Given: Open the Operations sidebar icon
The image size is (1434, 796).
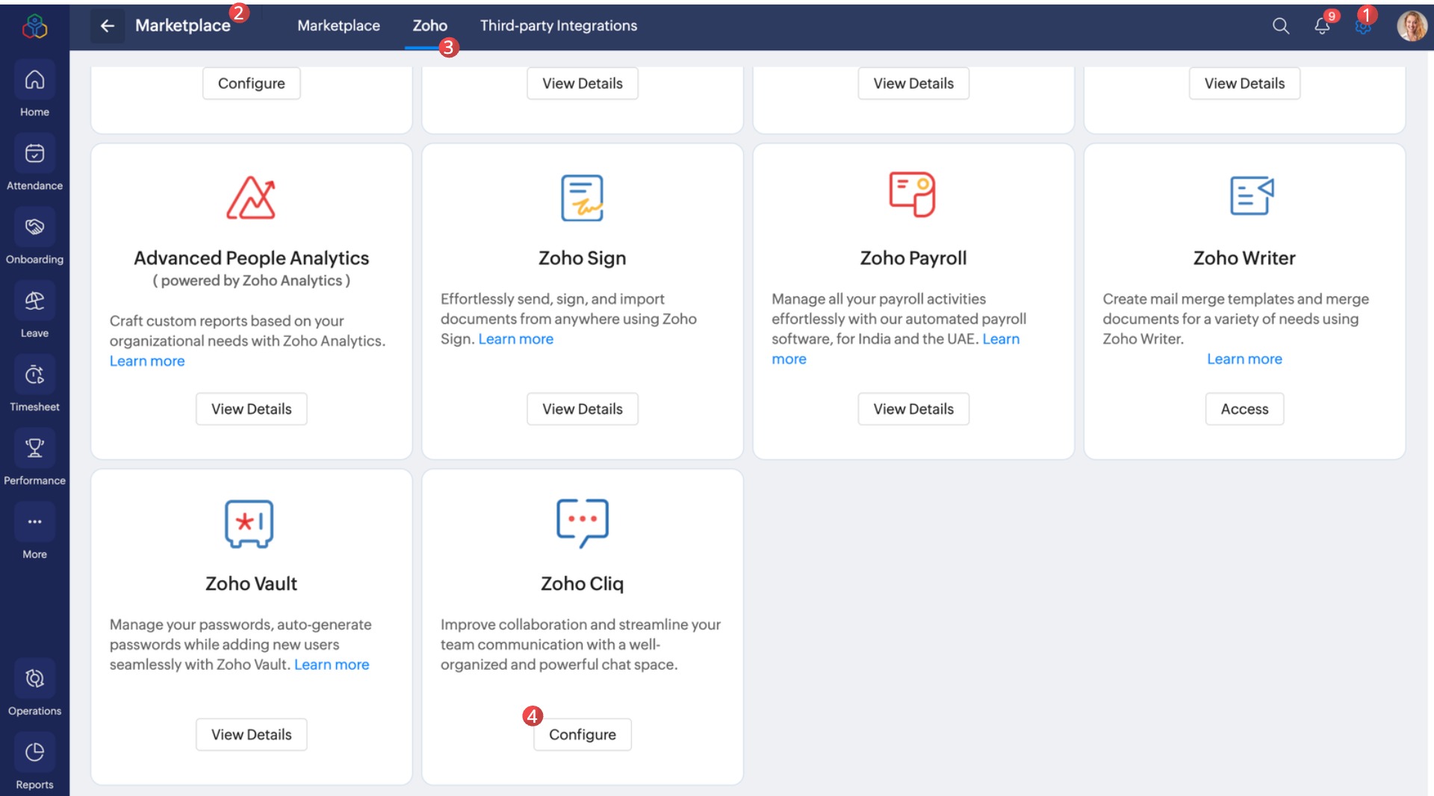Looking at the screenshot, I should click(x=34, y=679).
